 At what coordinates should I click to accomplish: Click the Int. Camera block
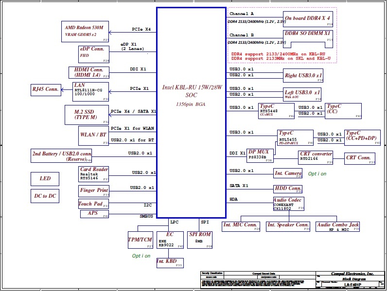(x=288, y=173)
